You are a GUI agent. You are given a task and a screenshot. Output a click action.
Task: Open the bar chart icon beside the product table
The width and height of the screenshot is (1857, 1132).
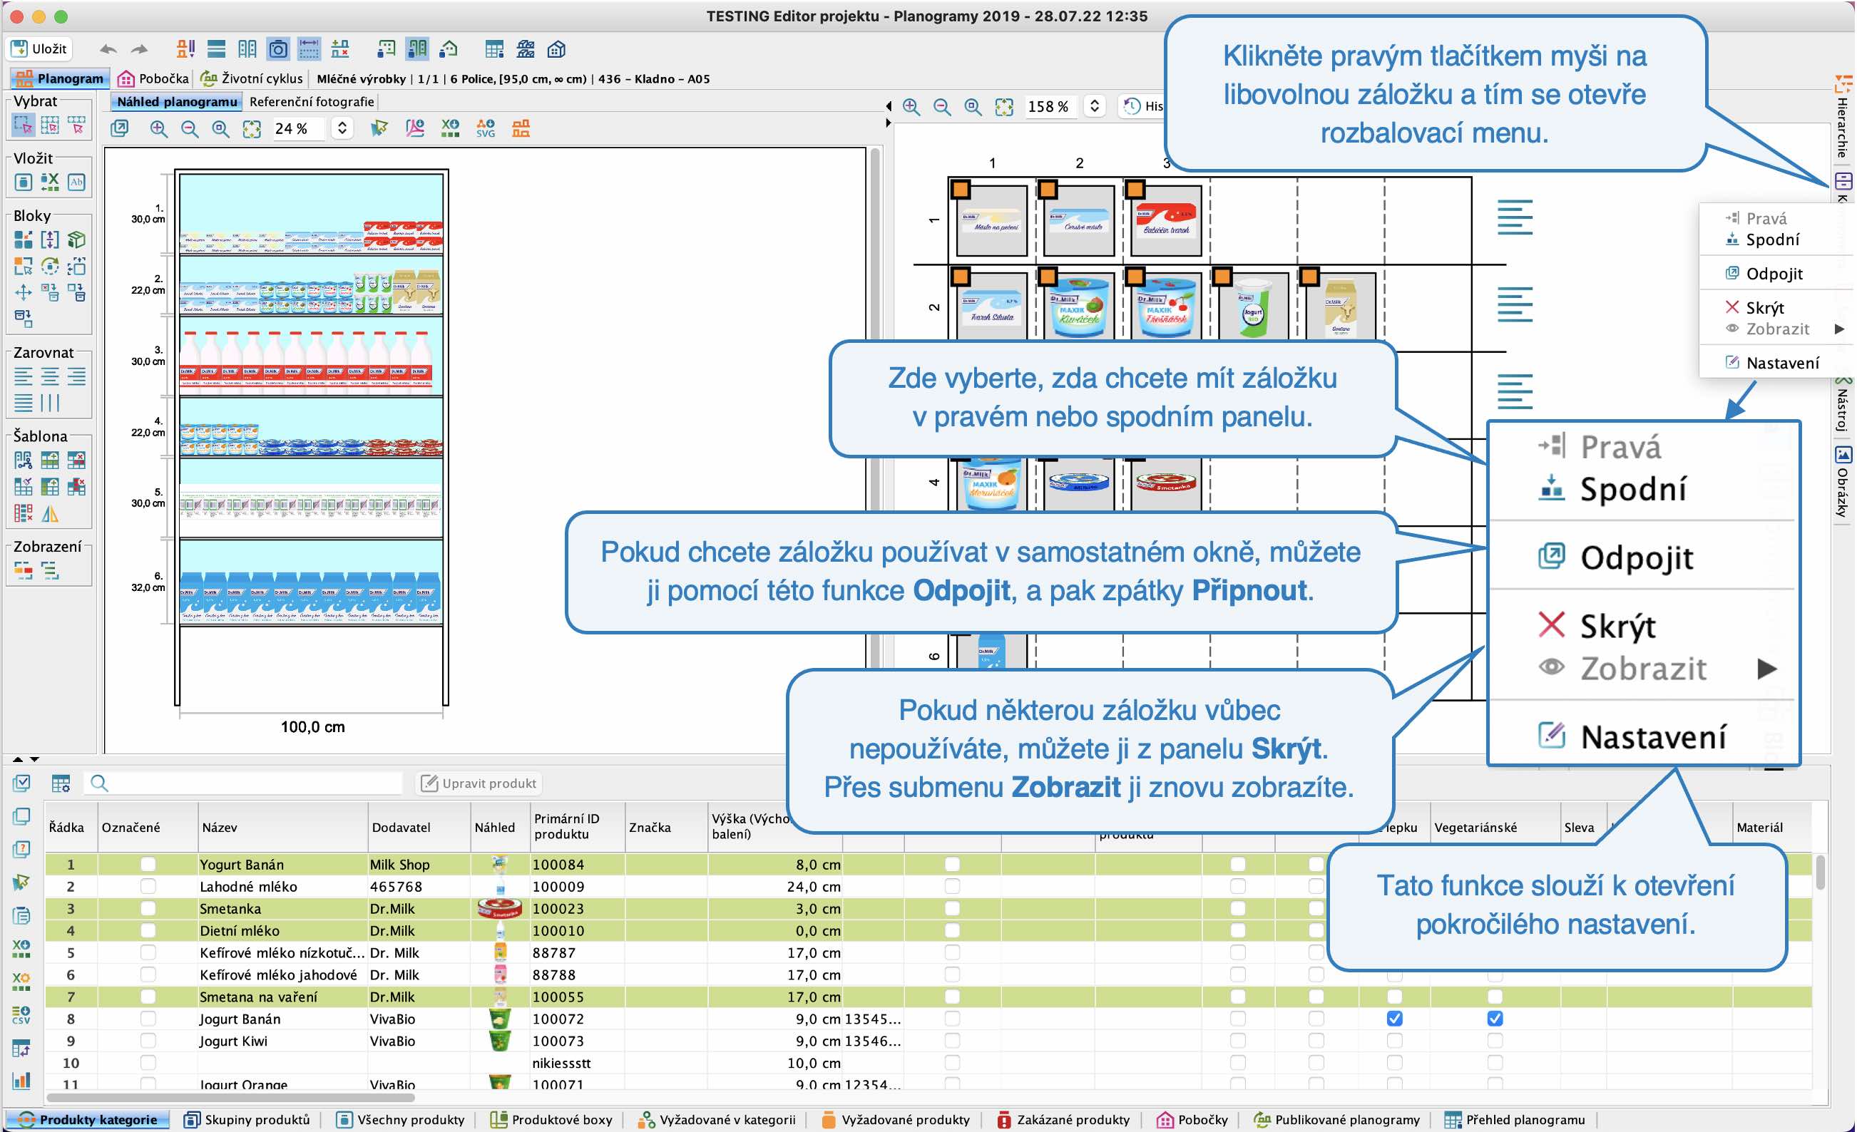(x=21, y=1080)
